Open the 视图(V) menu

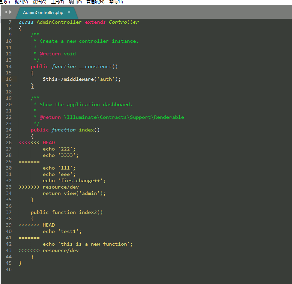[x=21, y=2]
